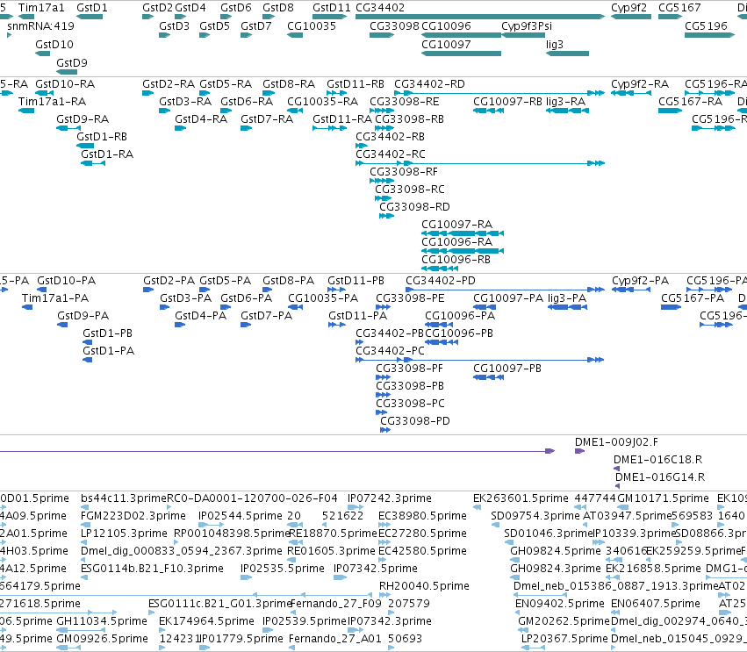
Task: Open the lig3-RA transcript label
Action: [565, 102]
